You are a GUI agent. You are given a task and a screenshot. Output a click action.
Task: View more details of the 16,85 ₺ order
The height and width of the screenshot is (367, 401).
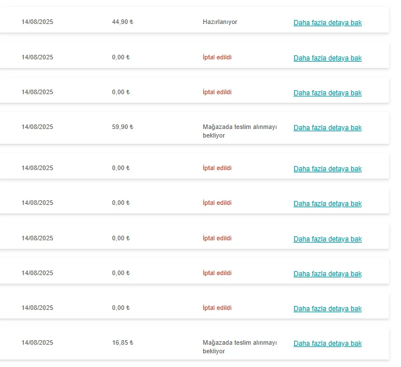[x=327, y=344]
